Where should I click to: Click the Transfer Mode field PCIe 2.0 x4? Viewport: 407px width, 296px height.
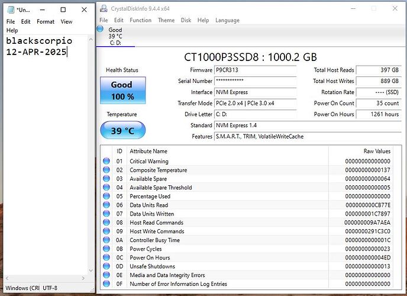tap(255, 104)
